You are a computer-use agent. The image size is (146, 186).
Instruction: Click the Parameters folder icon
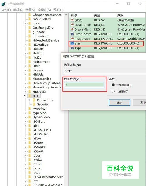pyautogui.click(x=34, y=100)
